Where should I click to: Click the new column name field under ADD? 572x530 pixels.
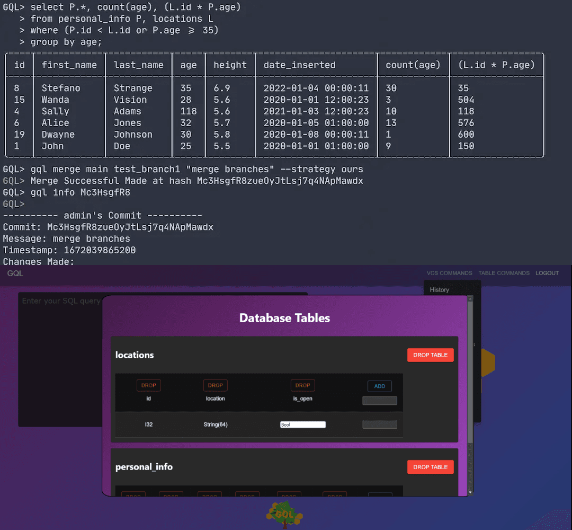[x=379, y=401]
